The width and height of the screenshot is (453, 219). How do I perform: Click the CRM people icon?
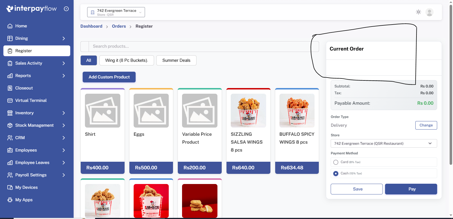pyautogui.click(x=10, y=138)
